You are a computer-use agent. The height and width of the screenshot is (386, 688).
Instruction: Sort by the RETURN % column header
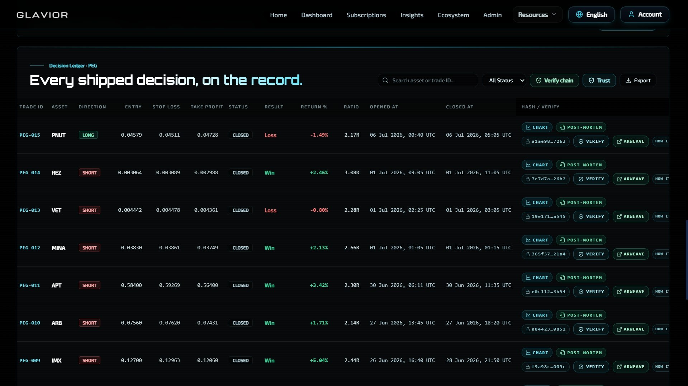coord(314,107)
